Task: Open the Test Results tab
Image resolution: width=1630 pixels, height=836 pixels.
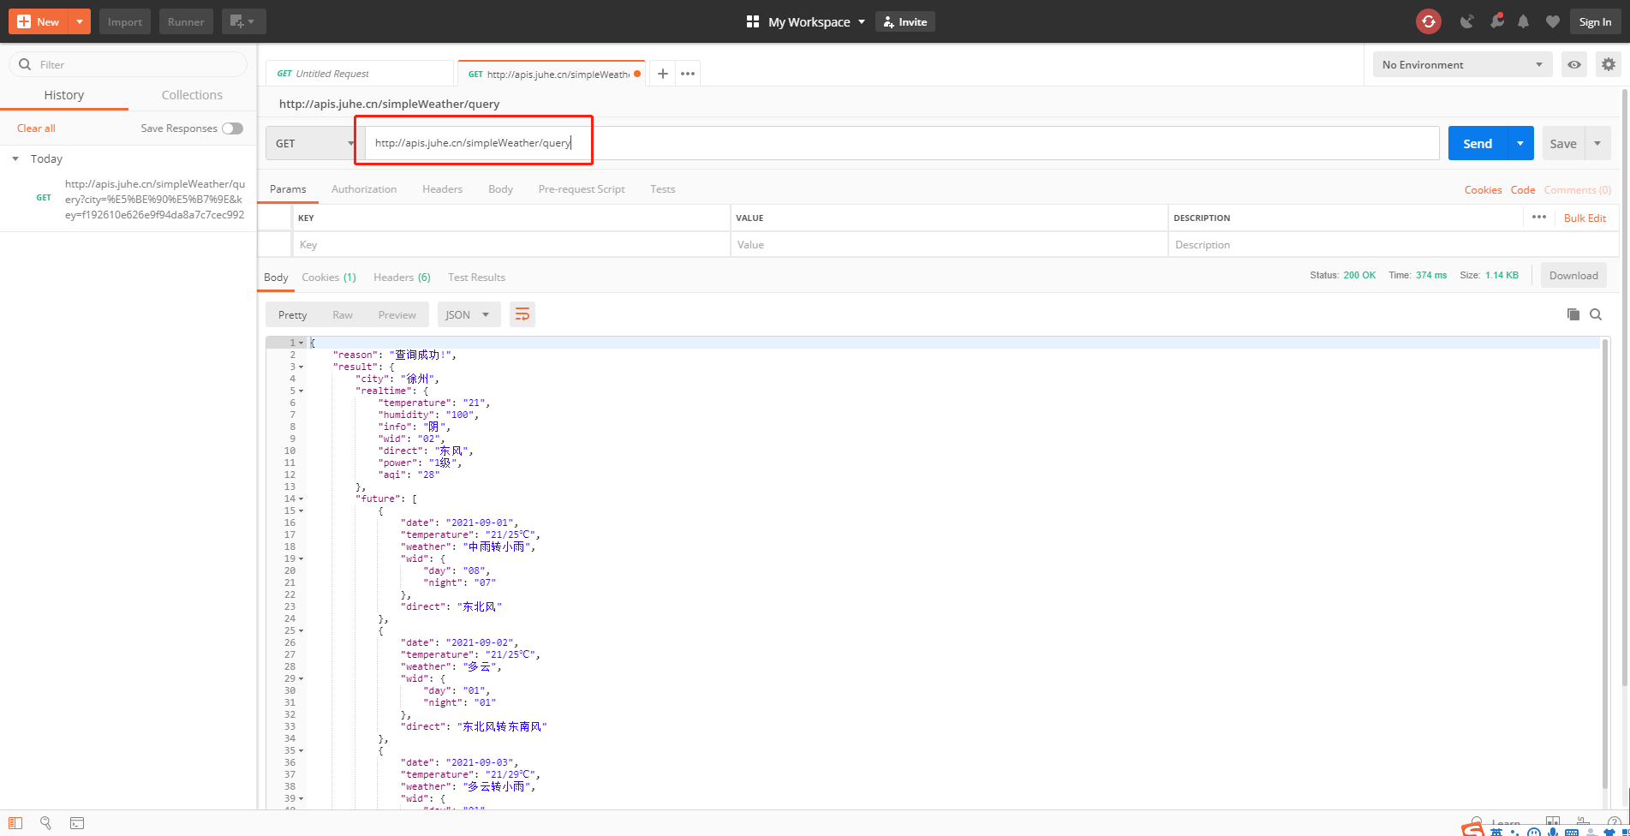Action: pyautogui.click(x=476, y=278)
